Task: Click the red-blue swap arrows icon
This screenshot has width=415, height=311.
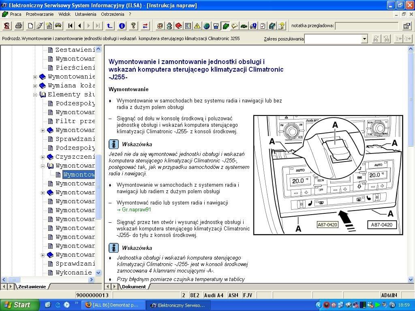Action: click(x=145, y=26)
